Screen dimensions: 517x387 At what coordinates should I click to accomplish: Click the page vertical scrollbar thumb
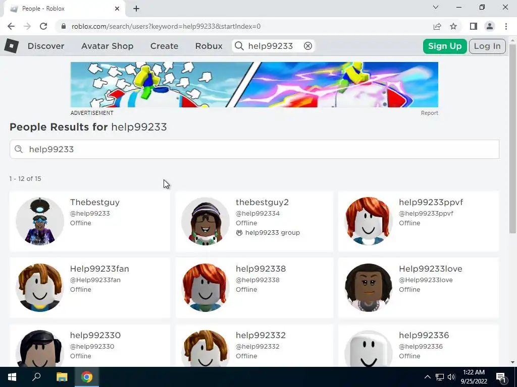coord(513,138)
